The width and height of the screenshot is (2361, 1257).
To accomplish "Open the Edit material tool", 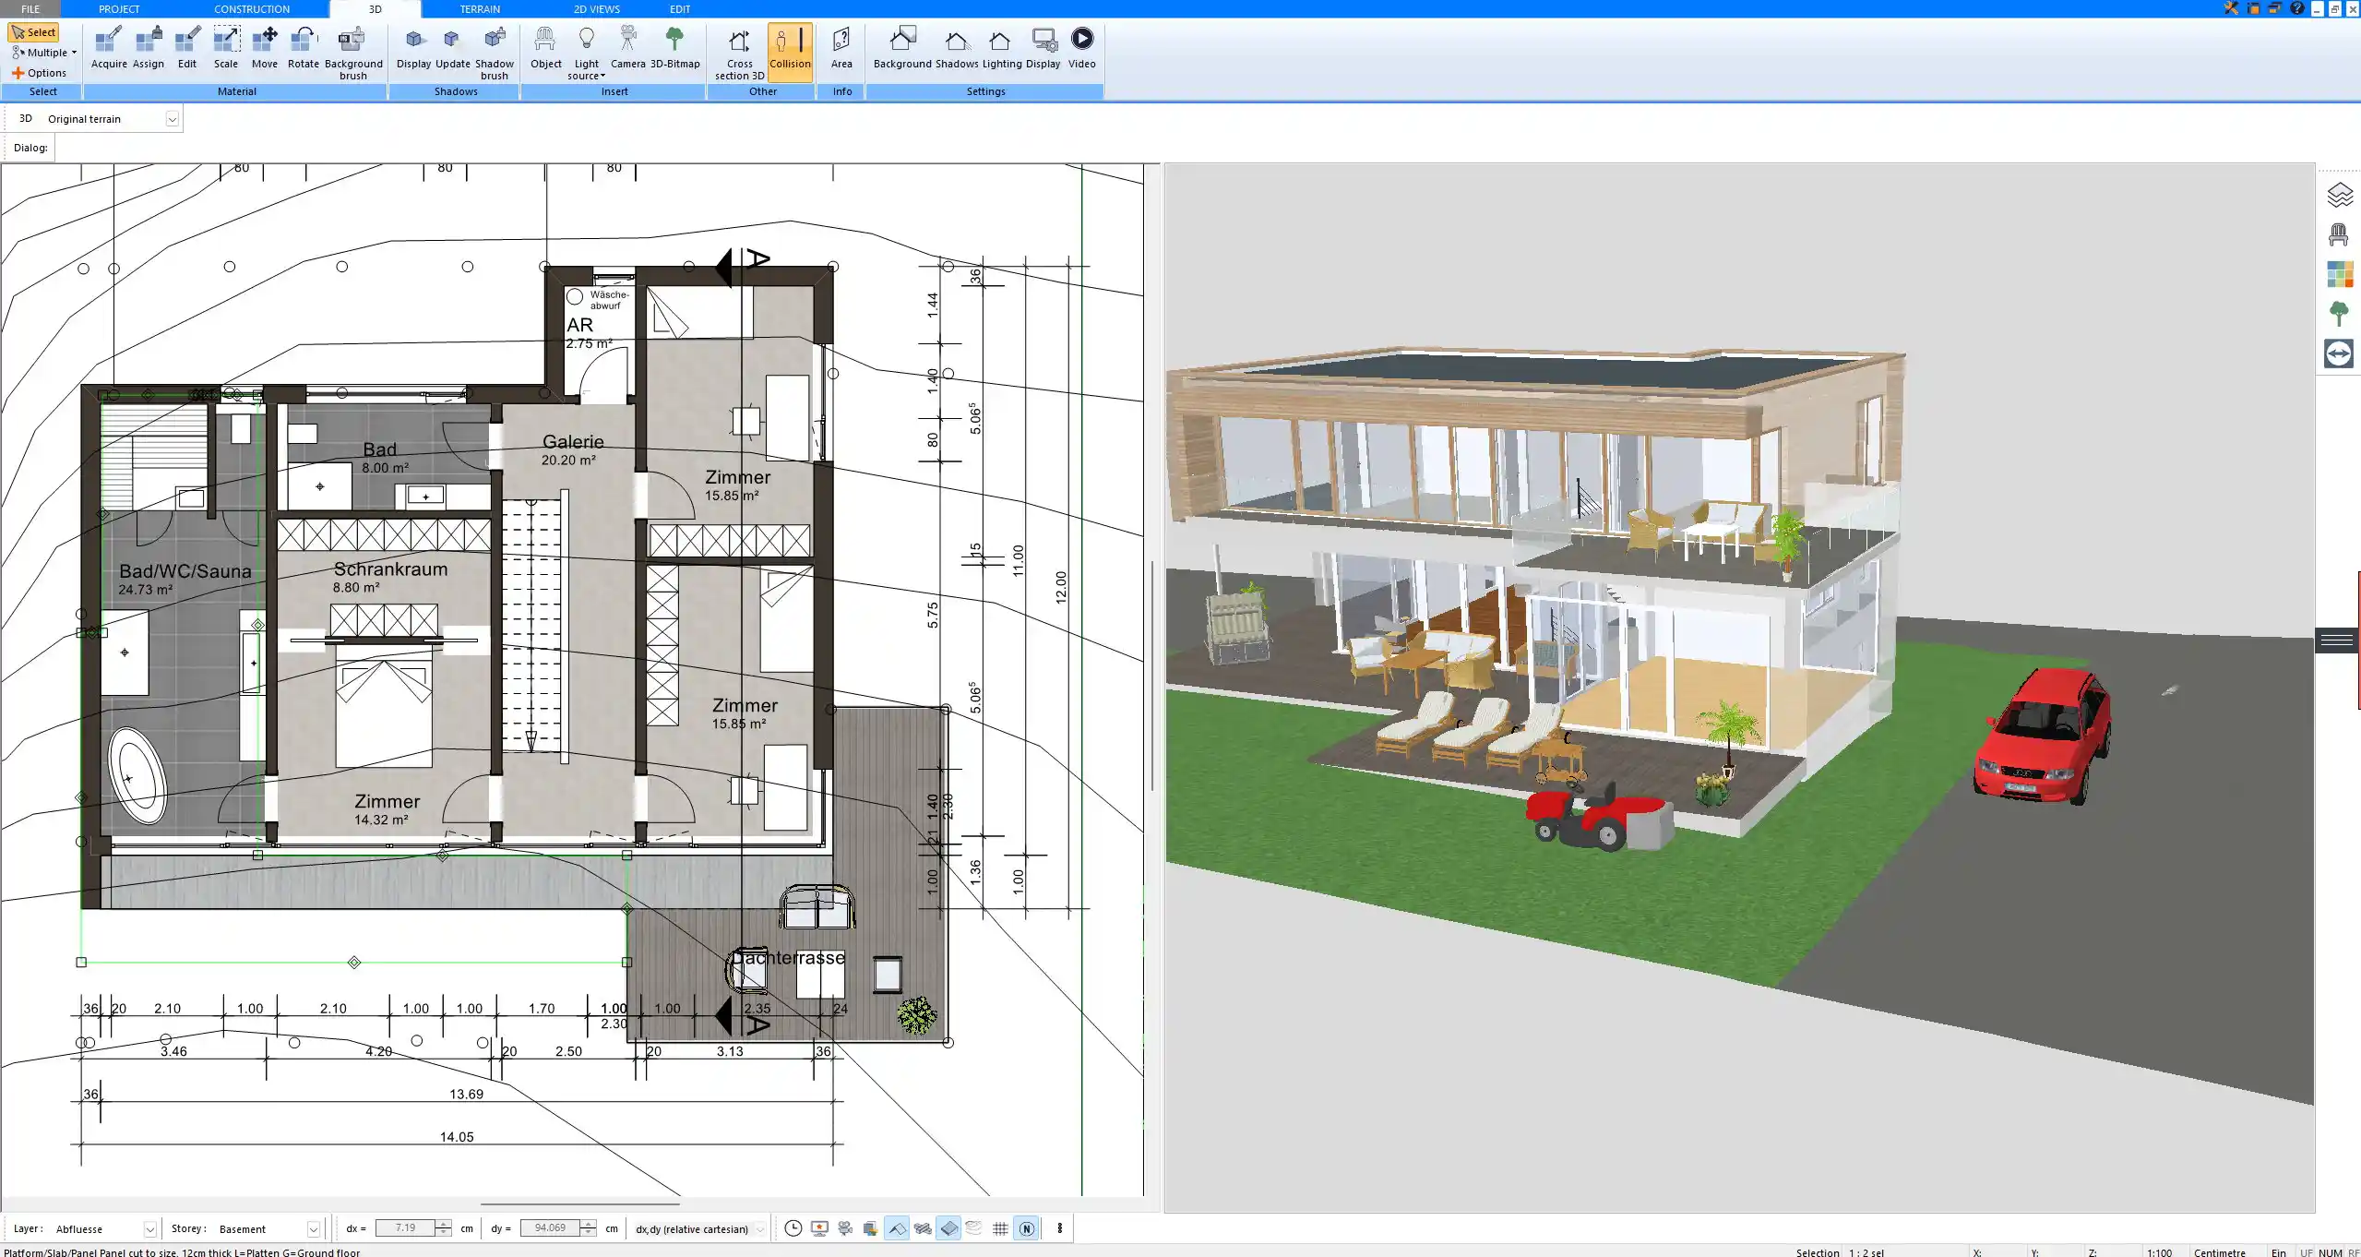I will tap(187, 48).
